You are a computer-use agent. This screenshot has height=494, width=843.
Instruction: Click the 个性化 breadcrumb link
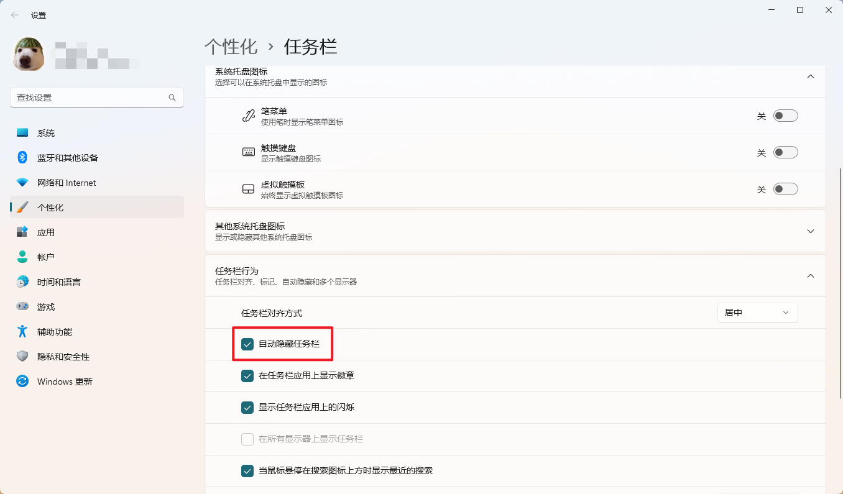click(x=231, y=47)
